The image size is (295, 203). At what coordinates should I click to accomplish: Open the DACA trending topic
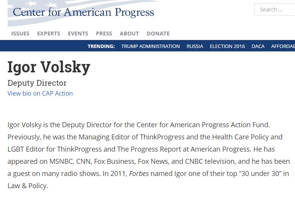click(x=258, y=46)
